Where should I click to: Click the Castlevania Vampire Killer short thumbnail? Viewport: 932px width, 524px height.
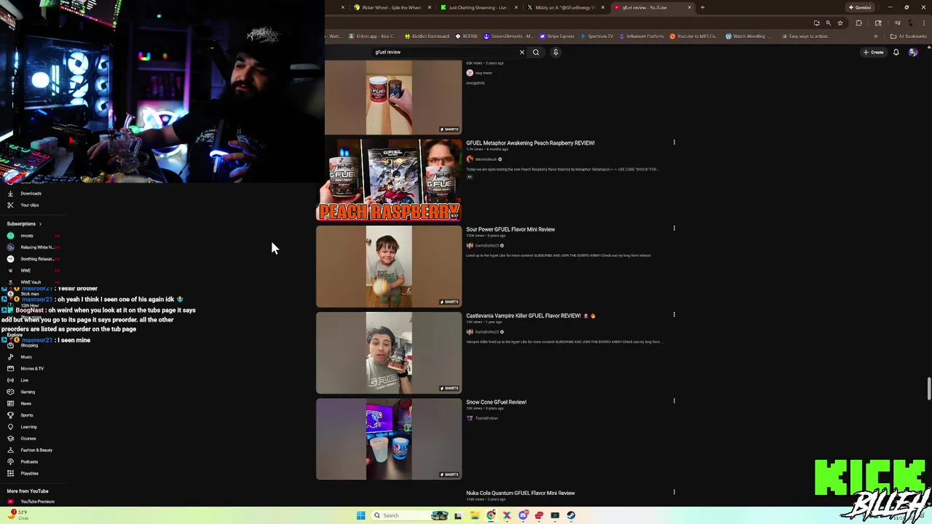coord(389,353)
